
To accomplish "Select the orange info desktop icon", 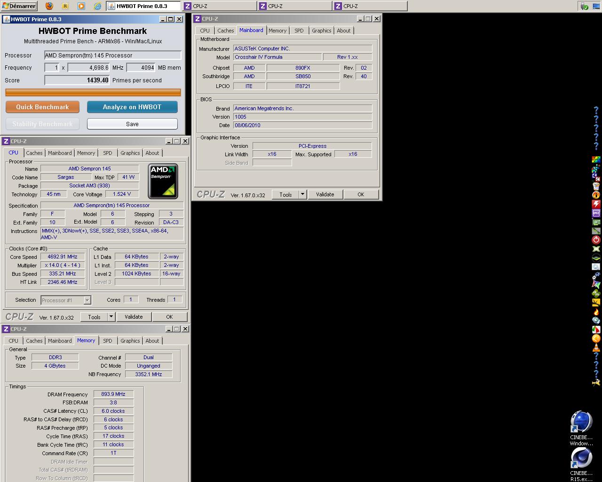I will click(596, 195).
